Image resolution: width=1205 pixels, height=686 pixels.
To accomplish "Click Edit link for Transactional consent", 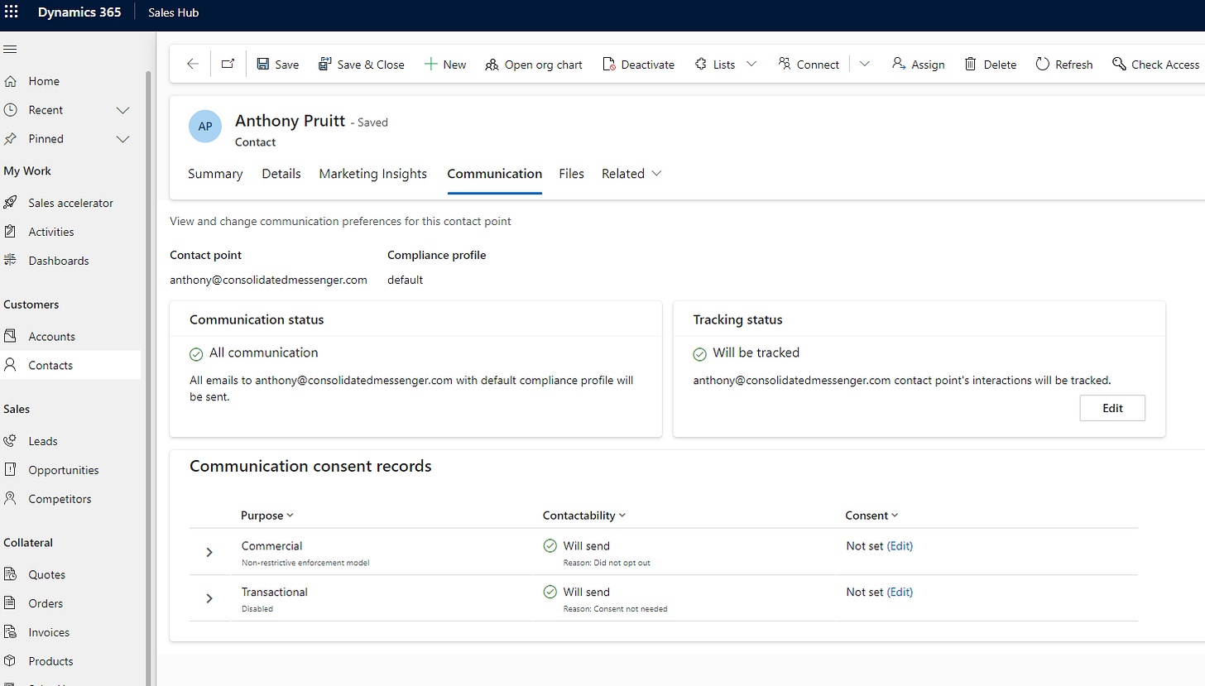I will pyautogui.click(x=900, y=592).
